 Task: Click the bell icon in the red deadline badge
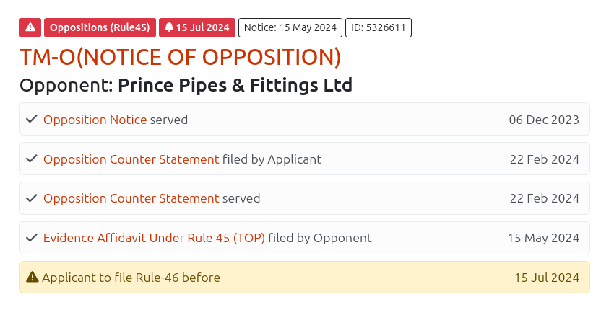(169, 27)
